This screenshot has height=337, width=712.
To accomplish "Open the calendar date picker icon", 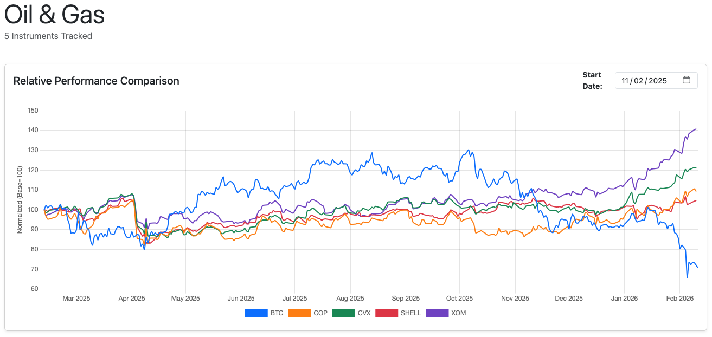I will pyautogui.click(x=687, y=80).
